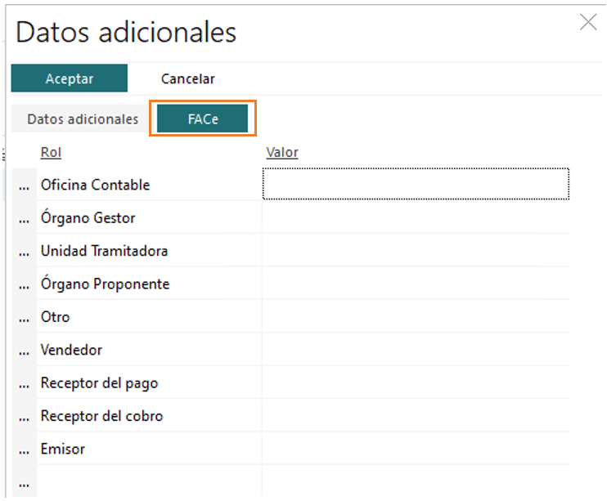Switch to the Datos adicionales tab
The image size is (607, 501).
click(83, 119)
